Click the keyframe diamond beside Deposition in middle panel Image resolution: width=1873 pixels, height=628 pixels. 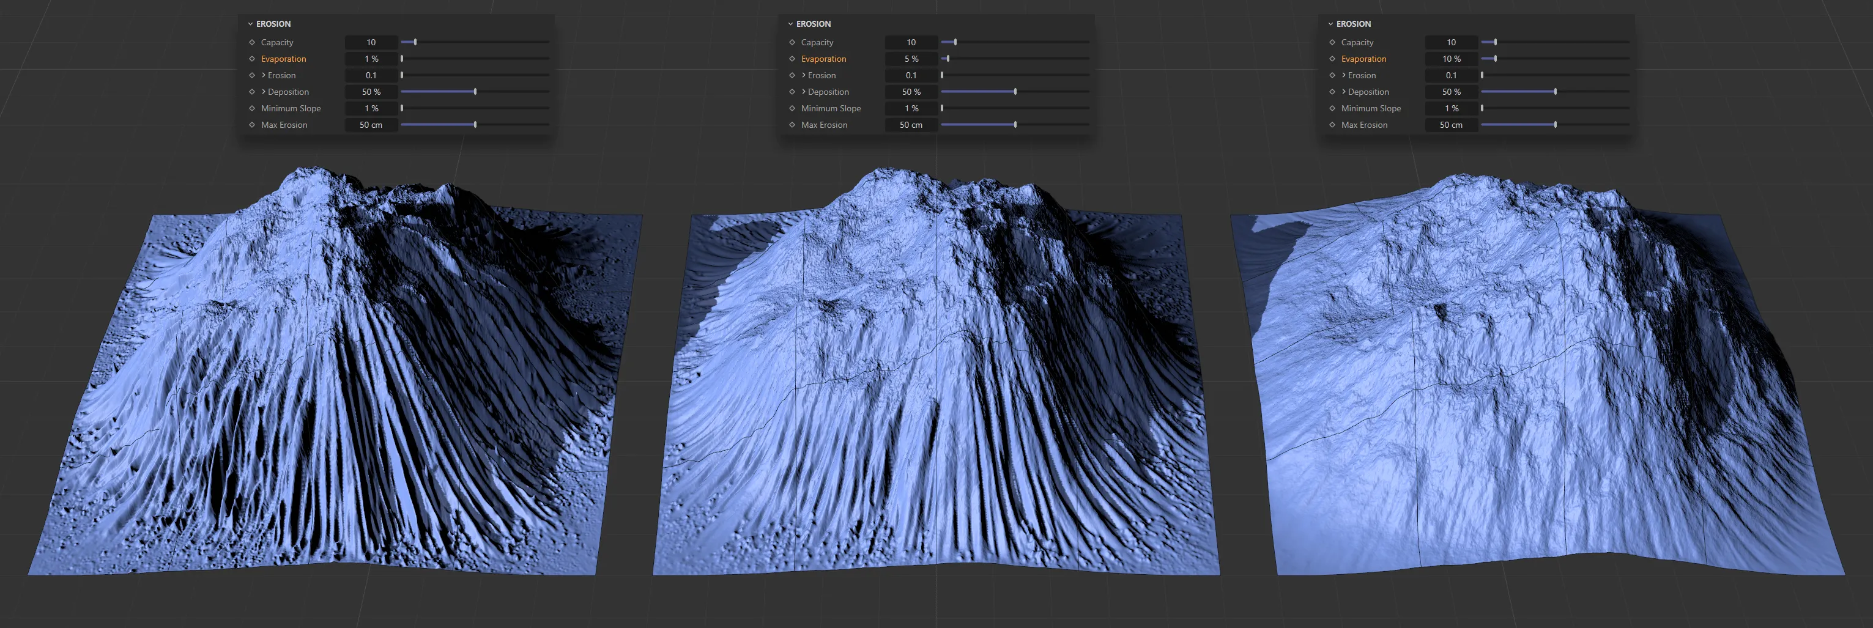point(792,92)
